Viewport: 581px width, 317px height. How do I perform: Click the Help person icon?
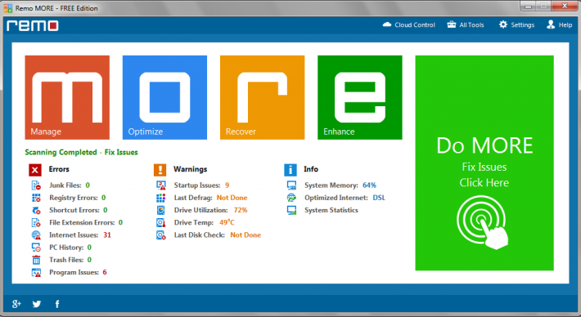tap(551, 25)
